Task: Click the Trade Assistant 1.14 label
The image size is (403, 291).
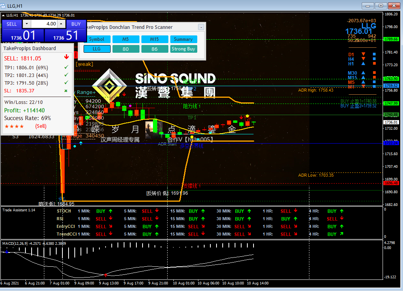Action: 19,210
